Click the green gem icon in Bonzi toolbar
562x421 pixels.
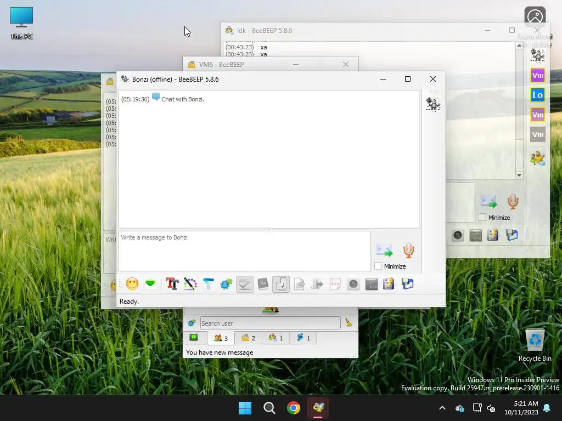tap(150, 284)
